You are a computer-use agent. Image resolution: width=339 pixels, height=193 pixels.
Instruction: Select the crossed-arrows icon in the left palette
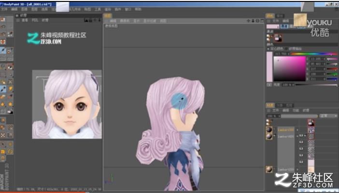click(3, 135)
